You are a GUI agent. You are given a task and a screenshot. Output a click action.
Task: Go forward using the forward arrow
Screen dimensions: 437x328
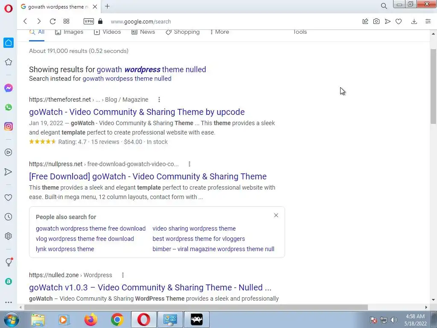click(x=39, y=21)
